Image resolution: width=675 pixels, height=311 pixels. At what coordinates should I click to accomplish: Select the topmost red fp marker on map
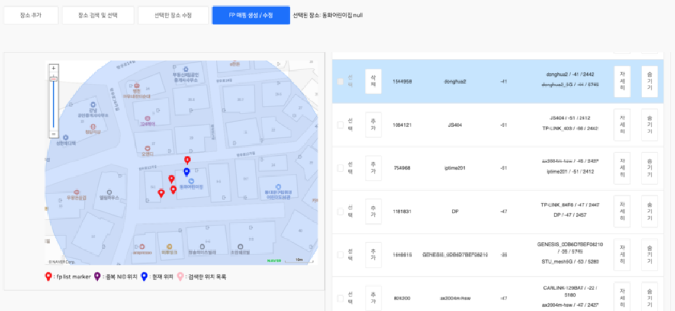[x=188, y=160]
